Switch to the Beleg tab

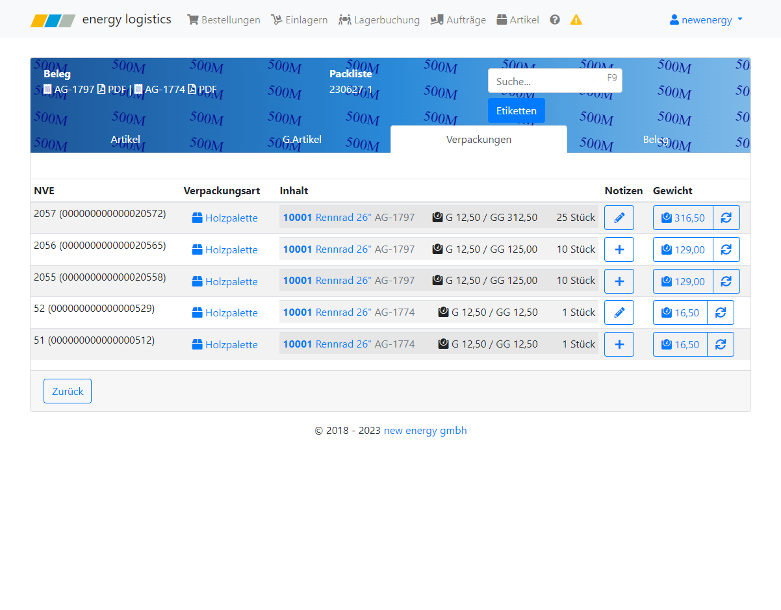[x=656, y=139]
